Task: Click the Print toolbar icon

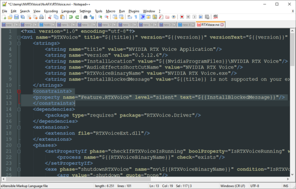Action: tap(41, 17)
